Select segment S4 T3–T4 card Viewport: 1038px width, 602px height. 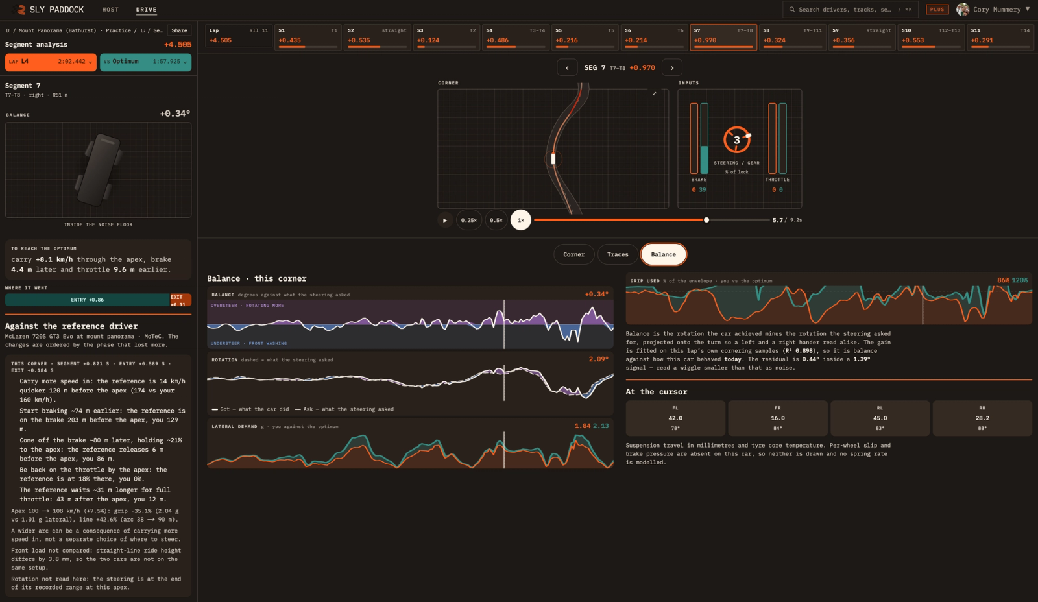[x=516, y=36]
